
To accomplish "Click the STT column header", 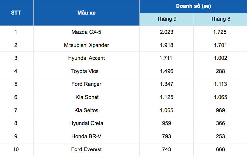I will [16, 13].
